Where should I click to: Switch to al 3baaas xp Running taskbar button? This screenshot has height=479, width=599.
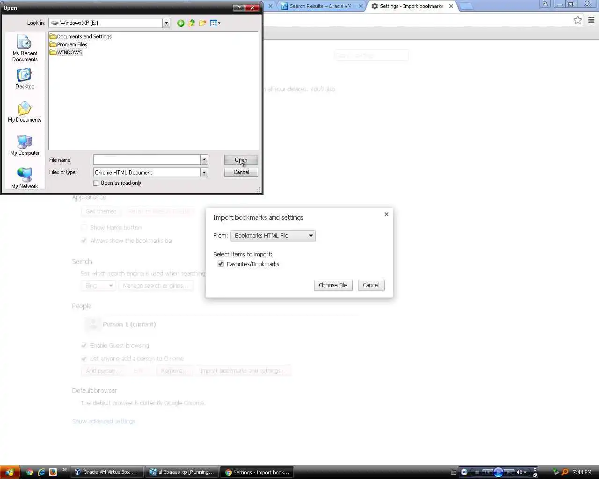[182, 472]
